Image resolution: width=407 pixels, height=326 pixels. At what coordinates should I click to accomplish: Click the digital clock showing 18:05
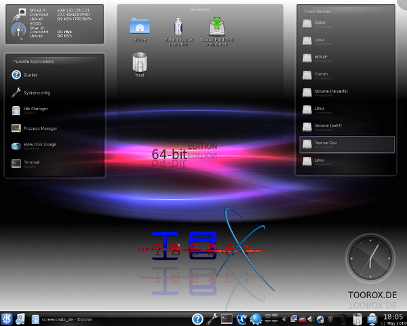[x=392, y=316]
